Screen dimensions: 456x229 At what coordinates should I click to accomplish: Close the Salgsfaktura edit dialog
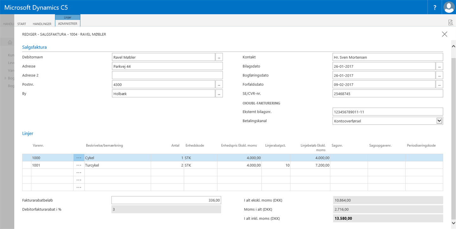pyautogui.click(x=445, y=34)
